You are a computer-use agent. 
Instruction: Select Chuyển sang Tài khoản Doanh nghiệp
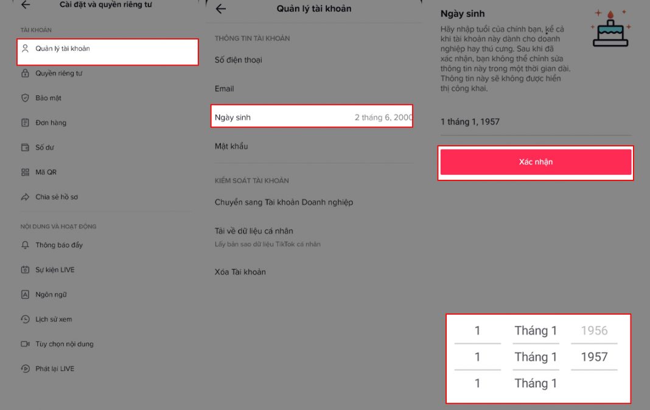tap(284, 202)
